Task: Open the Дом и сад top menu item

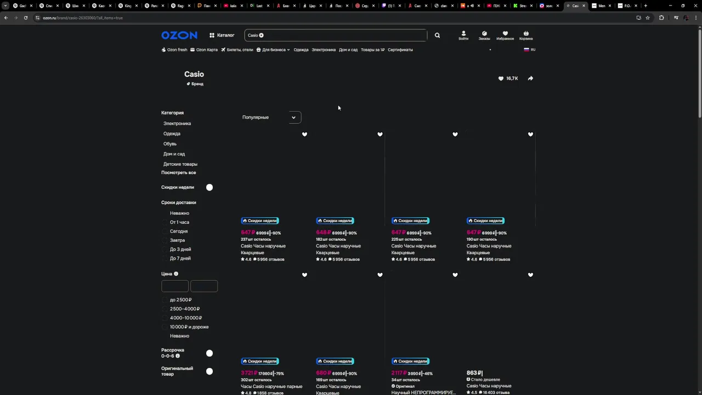Action: point(348,49)
